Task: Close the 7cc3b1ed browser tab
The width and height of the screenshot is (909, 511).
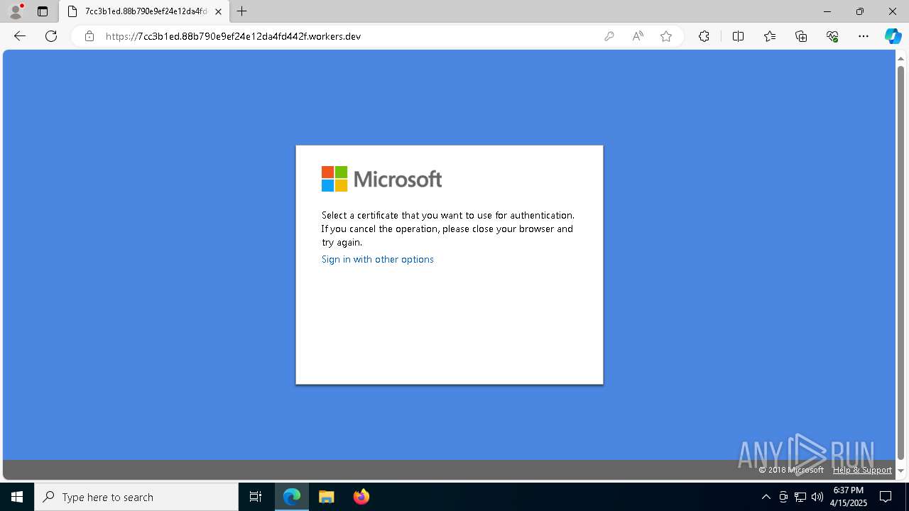Action: pyautogui.click(x=219, y=11)
